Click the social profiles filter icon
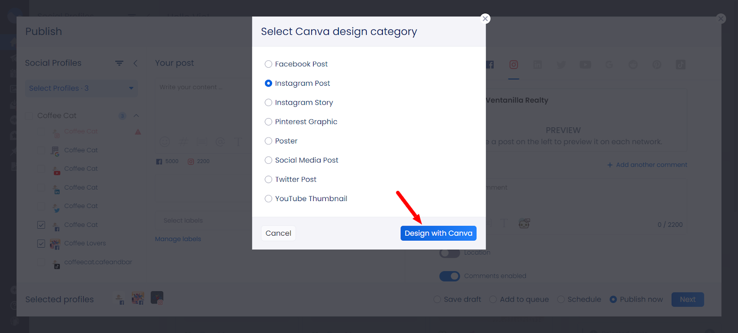Screen dimensions: 738x333 coord(119,63)
